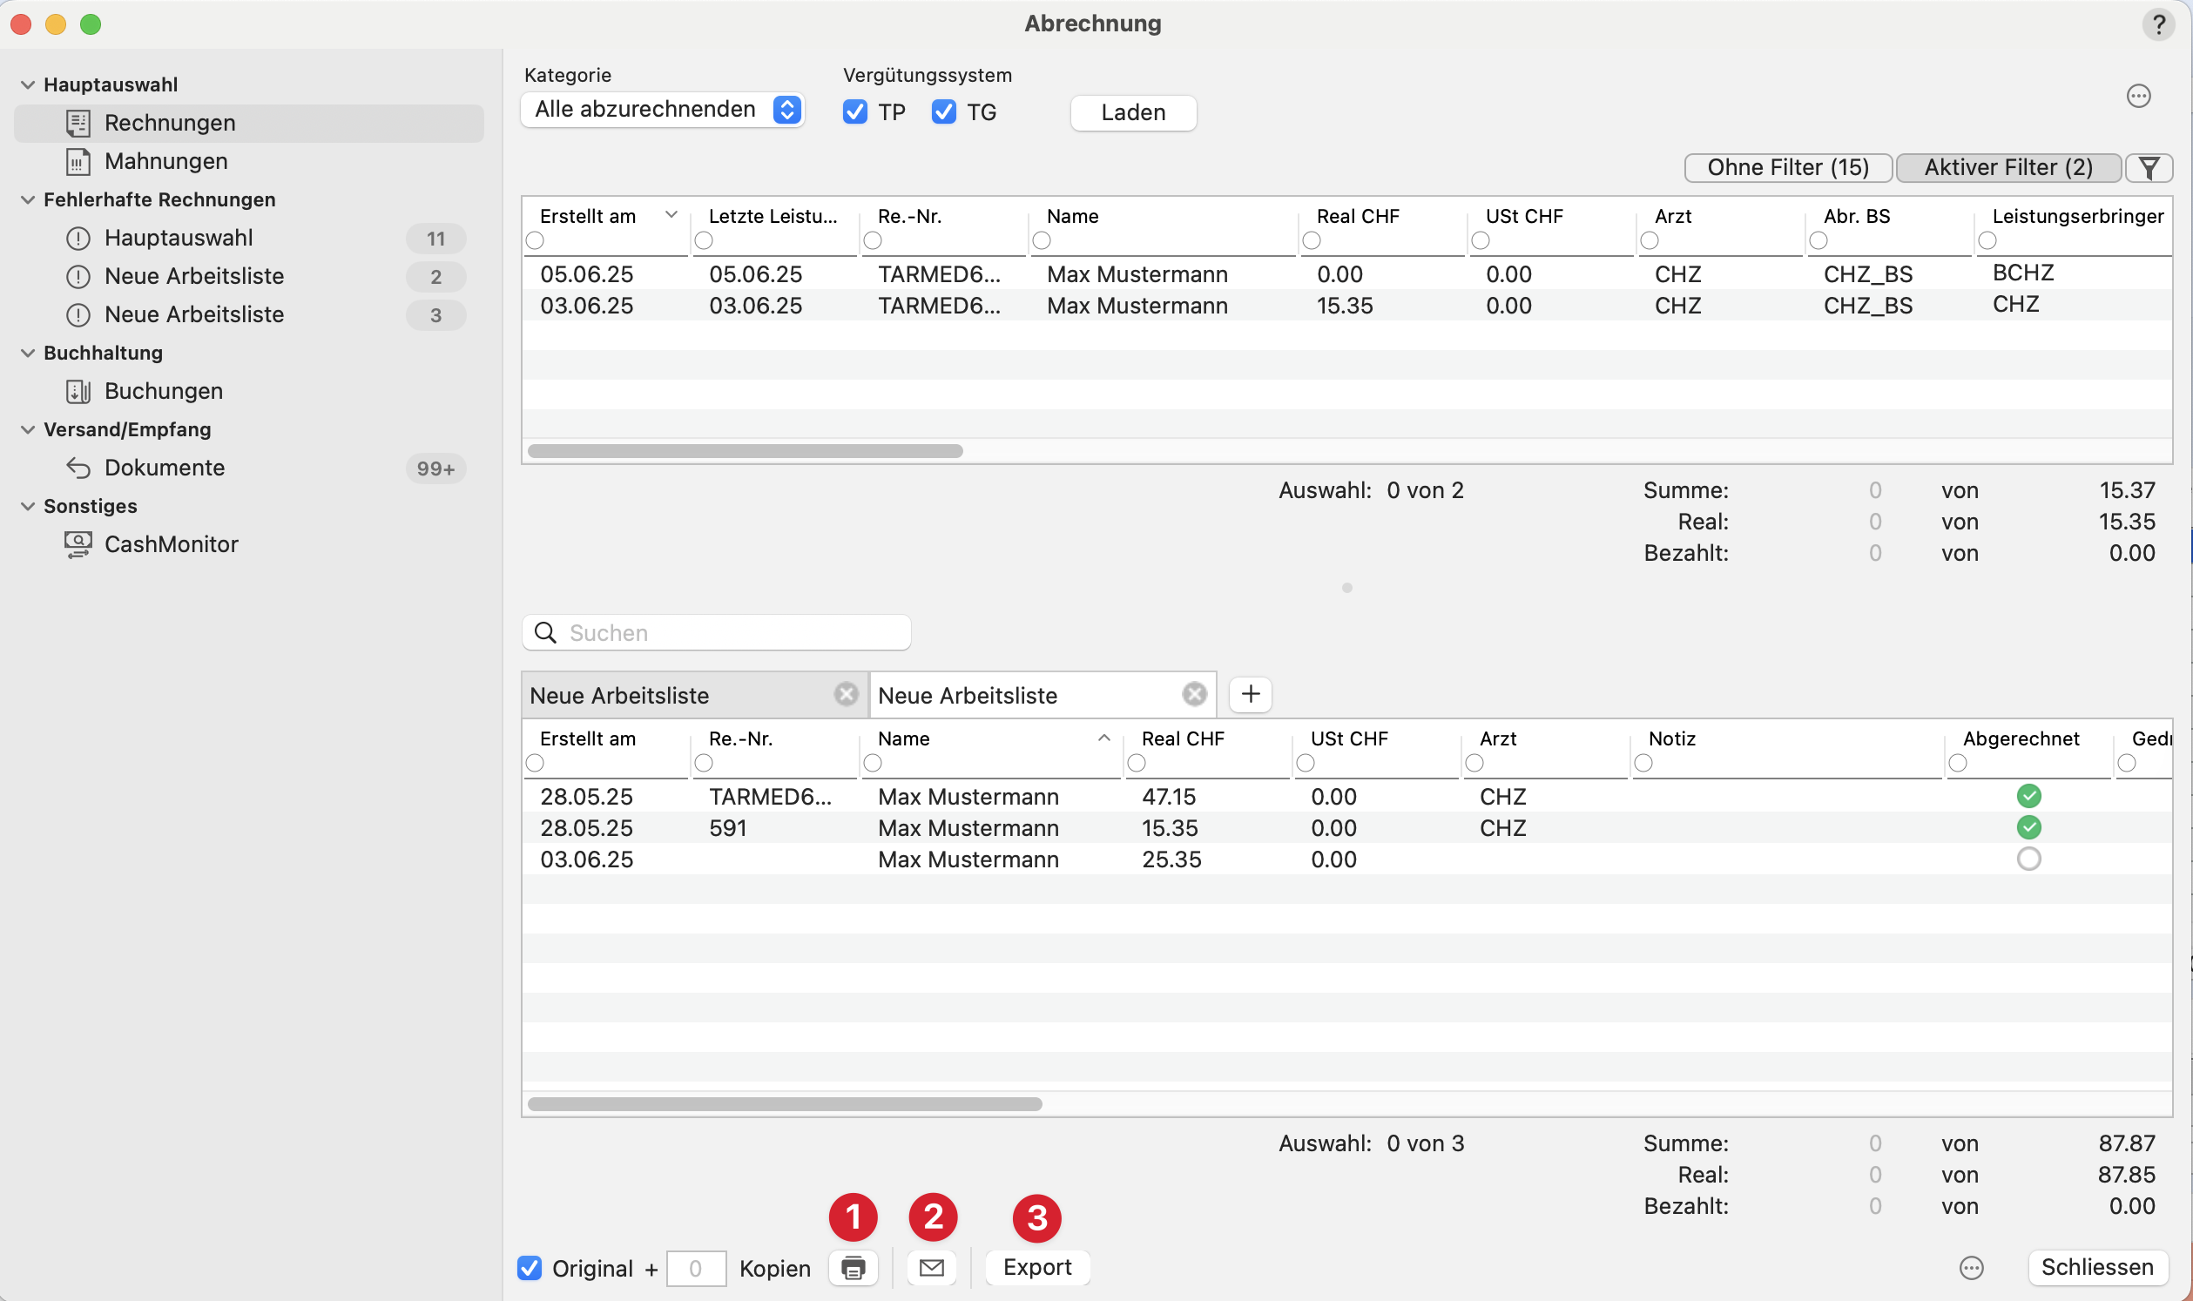The image size is (2193, 1301).
Task: Close the first Neue Arbeitsliste tab
Action: 846,694
